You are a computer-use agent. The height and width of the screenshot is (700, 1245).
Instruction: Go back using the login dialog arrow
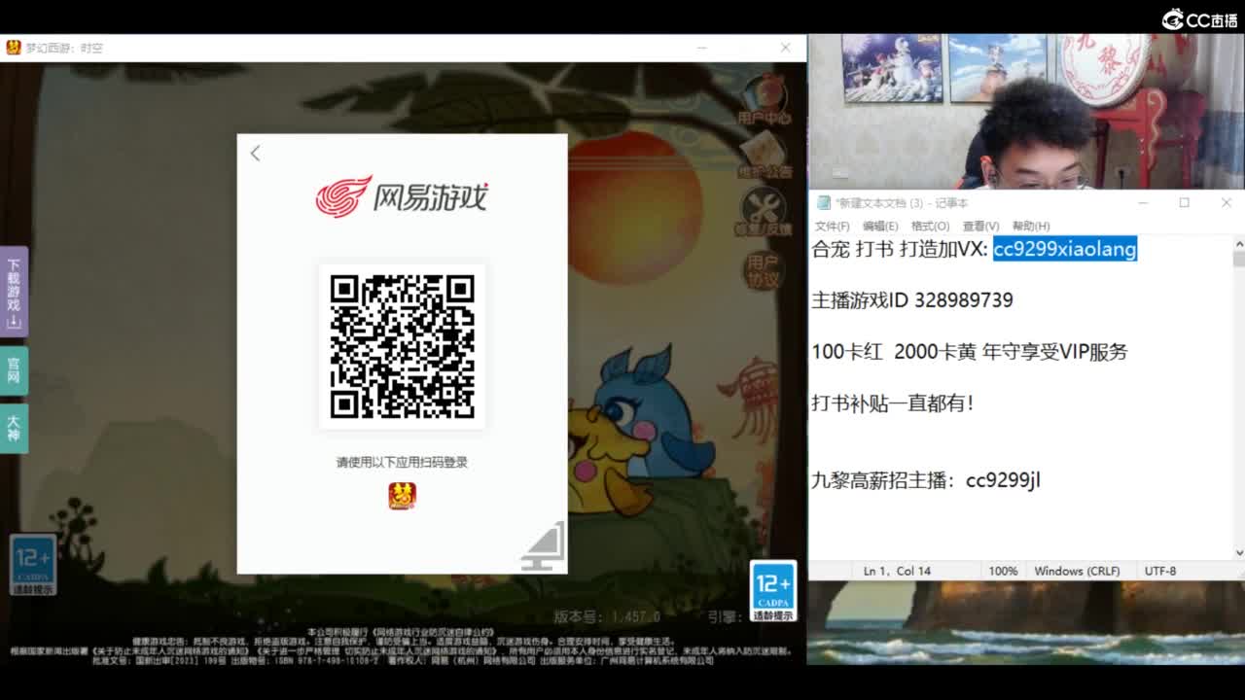pyautogui.click(x=255, y=154)
